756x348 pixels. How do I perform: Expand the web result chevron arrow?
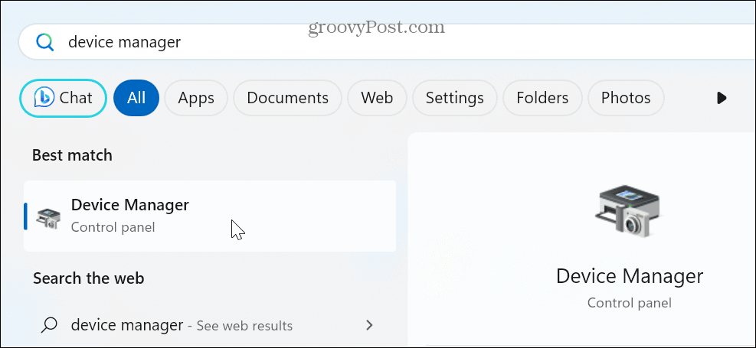click(369, 325)
